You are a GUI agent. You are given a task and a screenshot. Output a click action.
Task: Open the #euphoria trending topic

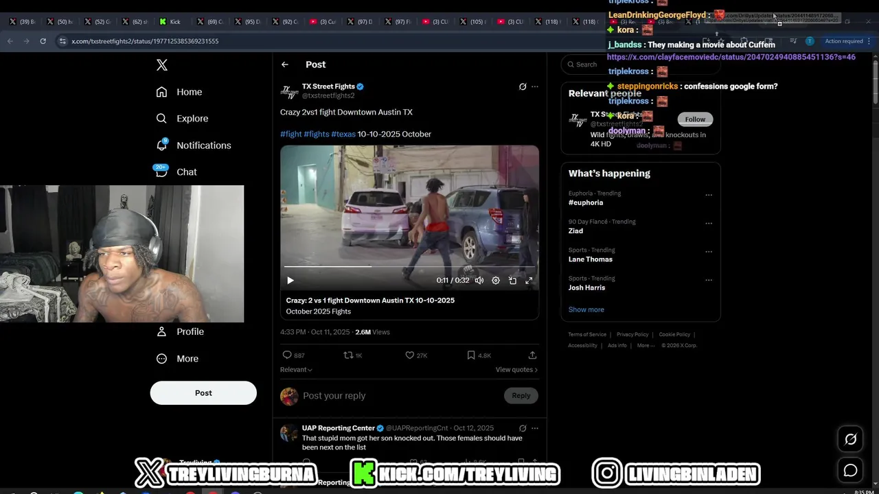[586, 202]
